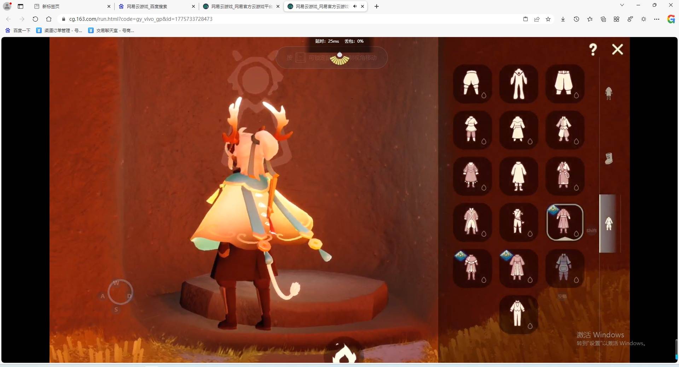The height and width of the screenshot is (367, 679).
Task: Open the browser three-dot settings menu
Action: (657, 19)
